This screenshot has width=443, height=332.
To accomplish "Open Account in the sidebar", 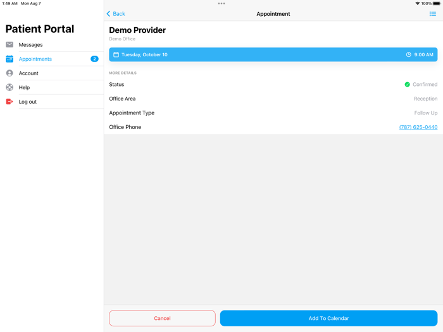I will point(52,73).
